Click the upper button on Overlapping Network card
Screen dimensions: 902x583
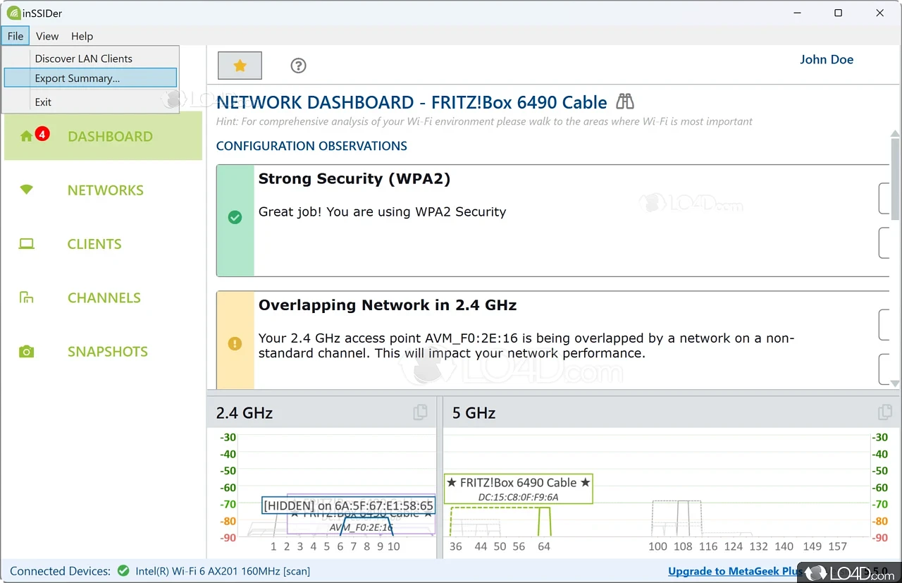(884, 324)
